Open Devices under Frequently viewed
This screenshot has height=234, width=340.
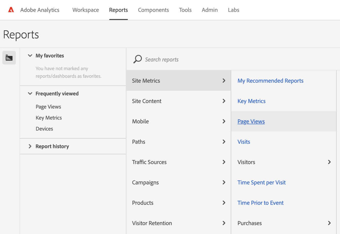tap(44, 129)
